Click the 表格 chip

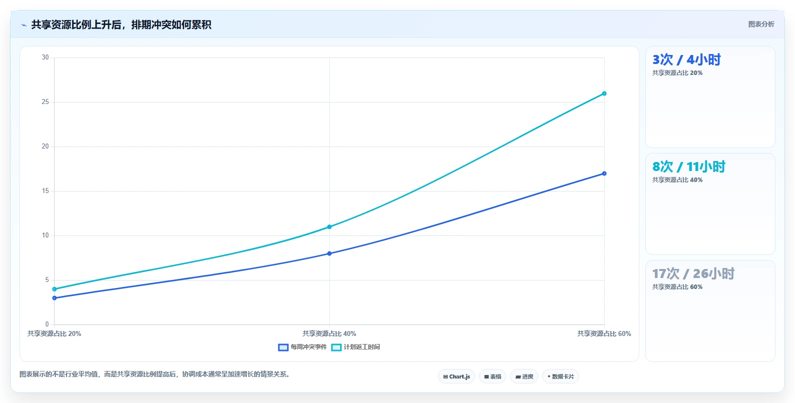click(493, 376)
